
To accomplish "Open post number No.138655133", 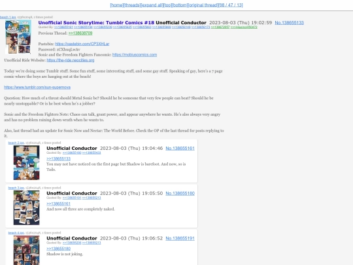I will pyautogui.click(x=290, y=23).
